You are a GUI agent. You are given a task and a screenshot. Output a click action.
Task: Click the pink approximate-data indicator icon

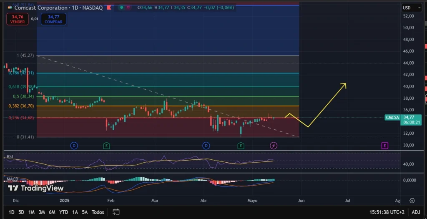[x=128, y=8]
